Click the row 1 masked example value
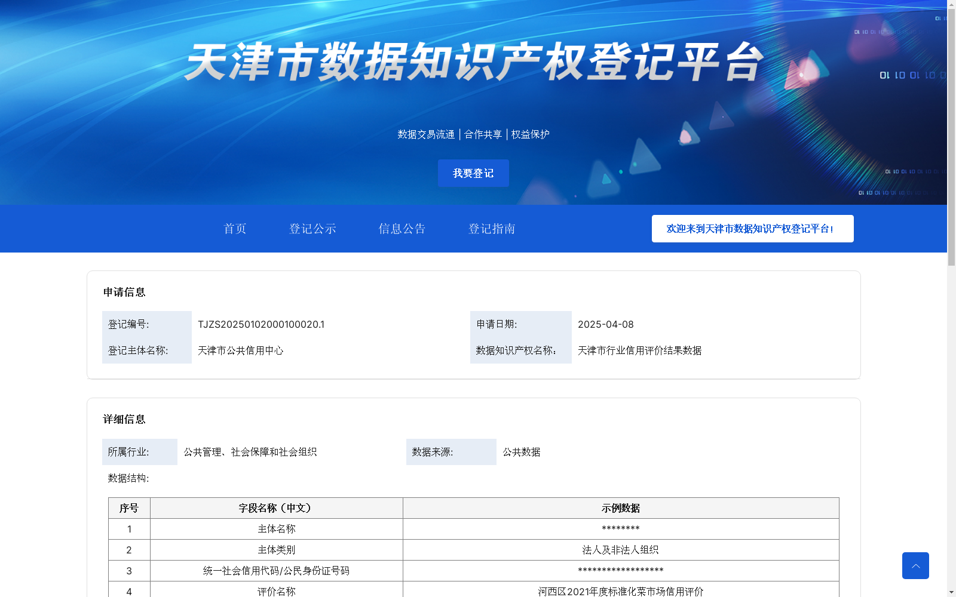956x597 pixels. [x=621, y=529]
